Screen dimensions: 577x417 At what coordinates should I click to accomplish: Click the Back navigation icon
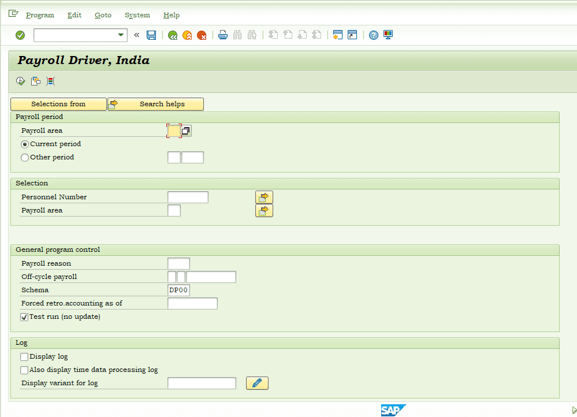(172, 35)
